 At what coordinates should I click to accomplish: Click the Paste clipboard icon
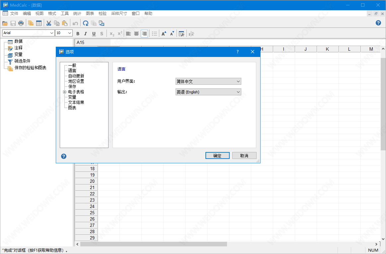[x=65, y=23]
